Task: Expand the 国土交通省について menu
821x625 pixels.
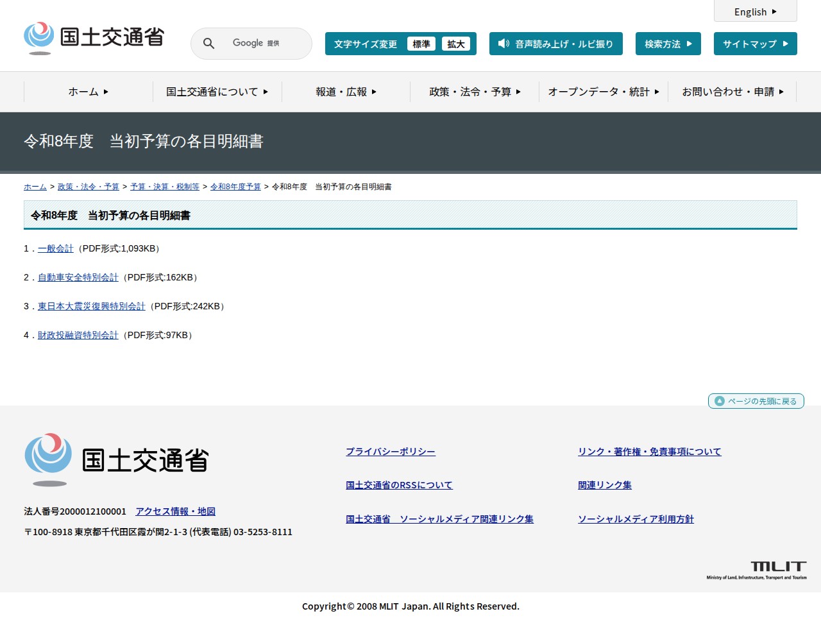Action: [217, 92]
